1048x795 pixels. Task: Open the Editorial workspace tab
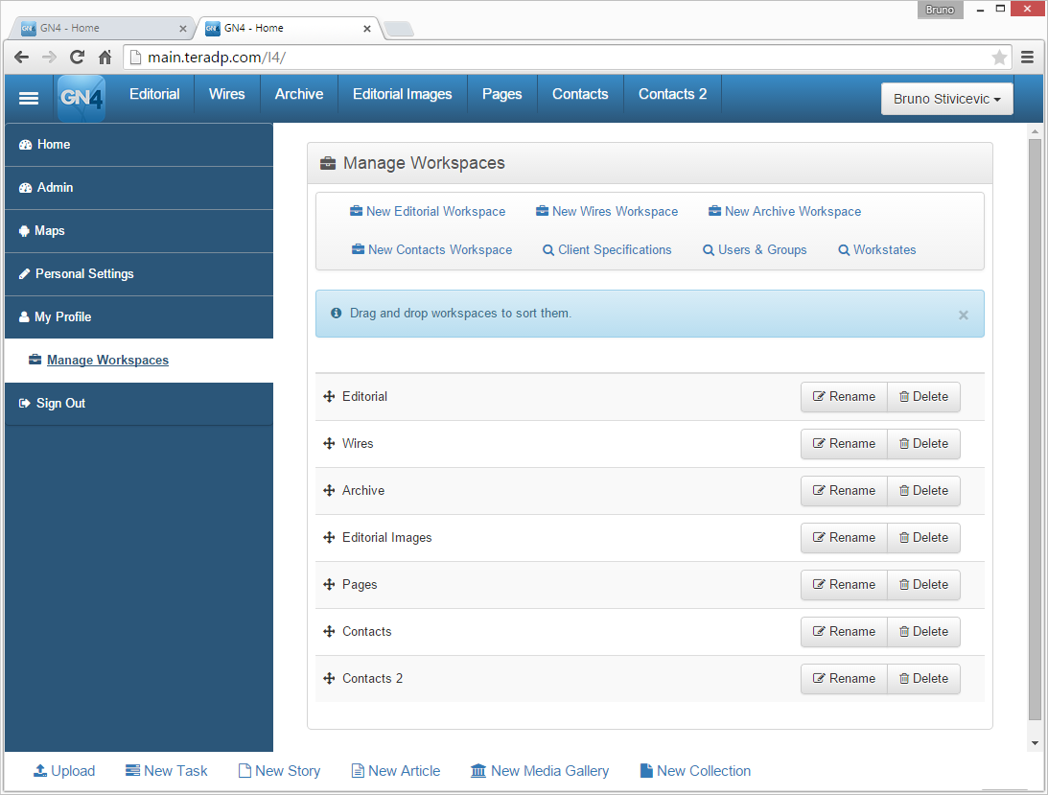(x=154, y=94)
